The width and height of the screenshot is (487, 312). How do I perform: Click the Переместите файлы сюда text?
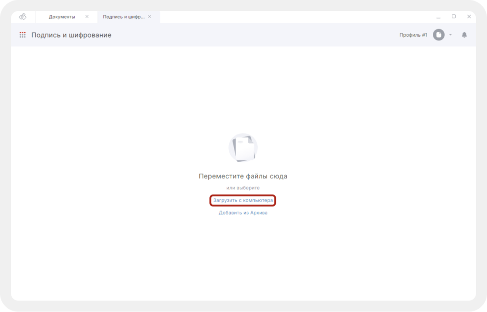tap(243, 176)
